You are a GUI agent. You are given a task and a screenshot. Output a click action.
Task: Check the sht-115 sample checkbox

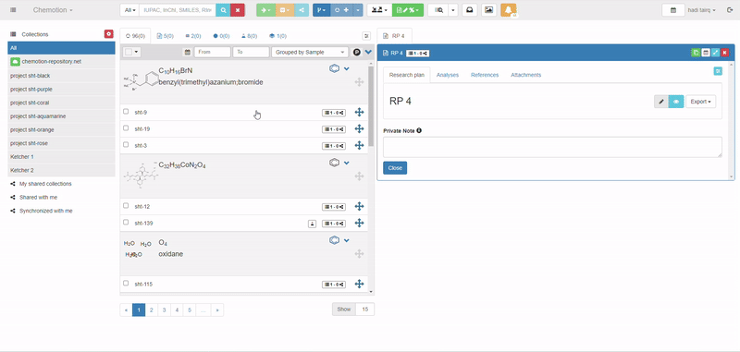126,284
